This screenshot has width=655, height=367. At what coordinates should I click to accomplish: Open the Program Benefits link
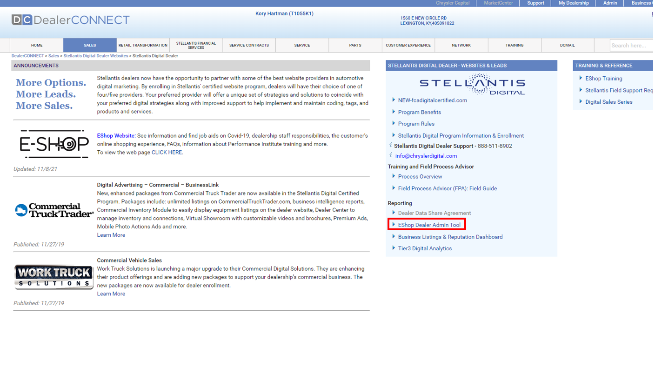pyautogui.click(x=419, y=112)
